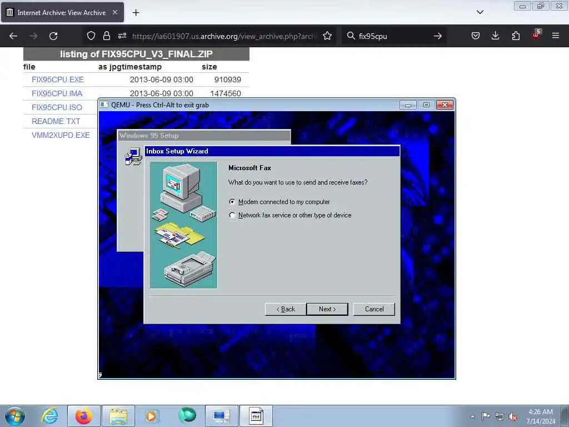569x427 pixels.
Task: Go Back in the Inbox Setup Wizard
Action: [286, 309]
